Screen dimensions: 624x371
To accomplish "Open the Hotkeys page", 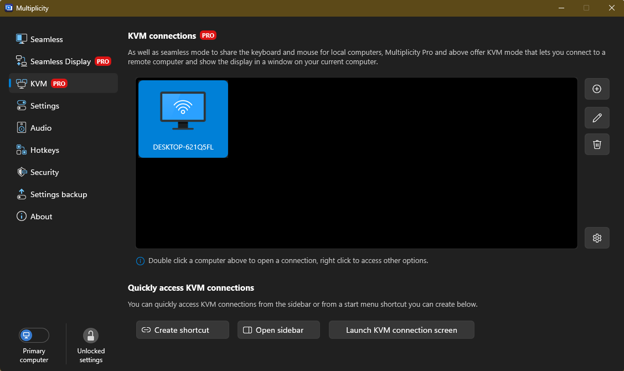I will 44,150.
